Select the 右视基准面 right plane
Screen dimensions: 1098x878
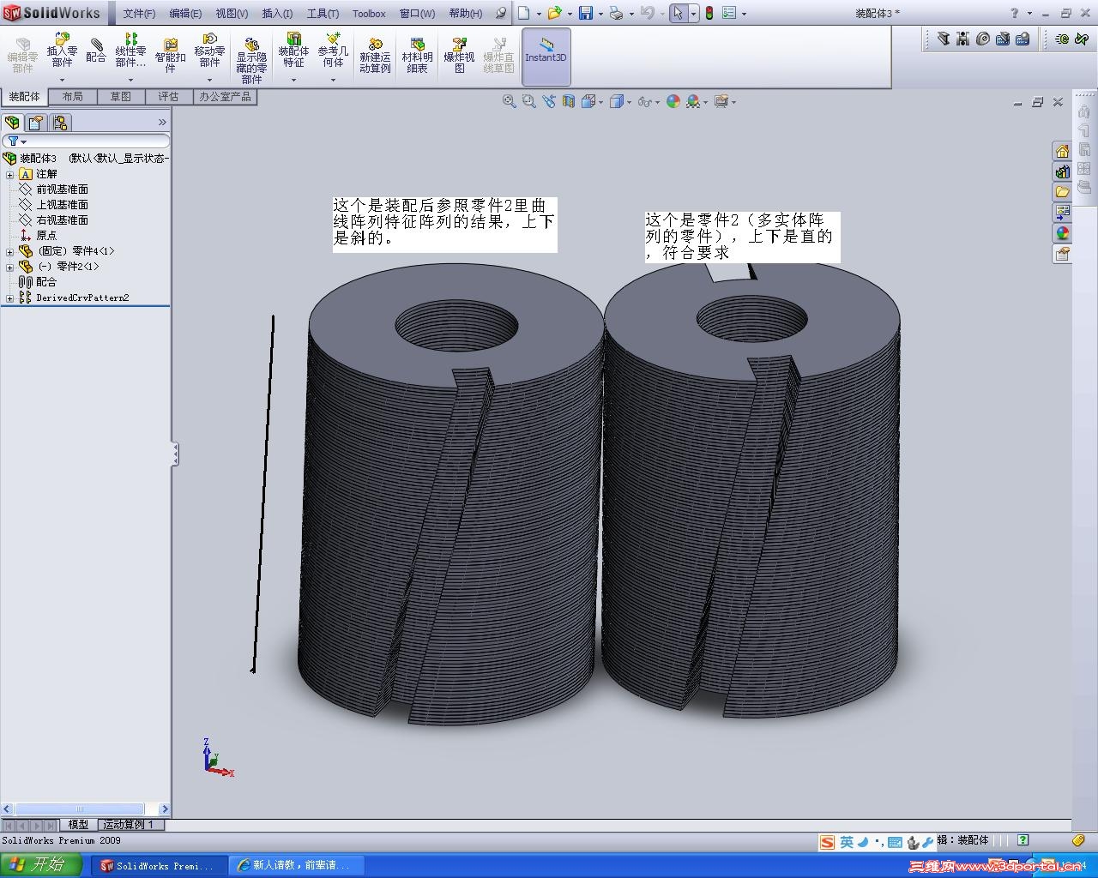tap(53, 220)
